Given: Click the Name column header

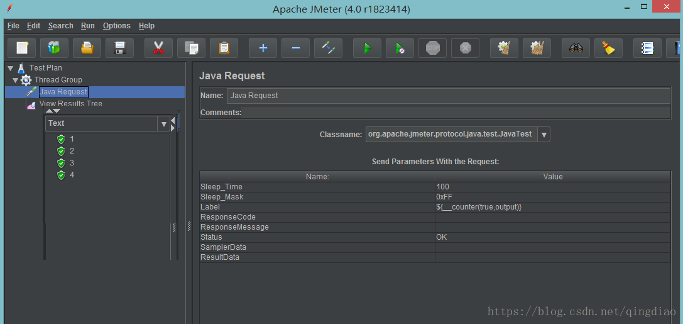Looking at the screenshot, I should 317,177.
